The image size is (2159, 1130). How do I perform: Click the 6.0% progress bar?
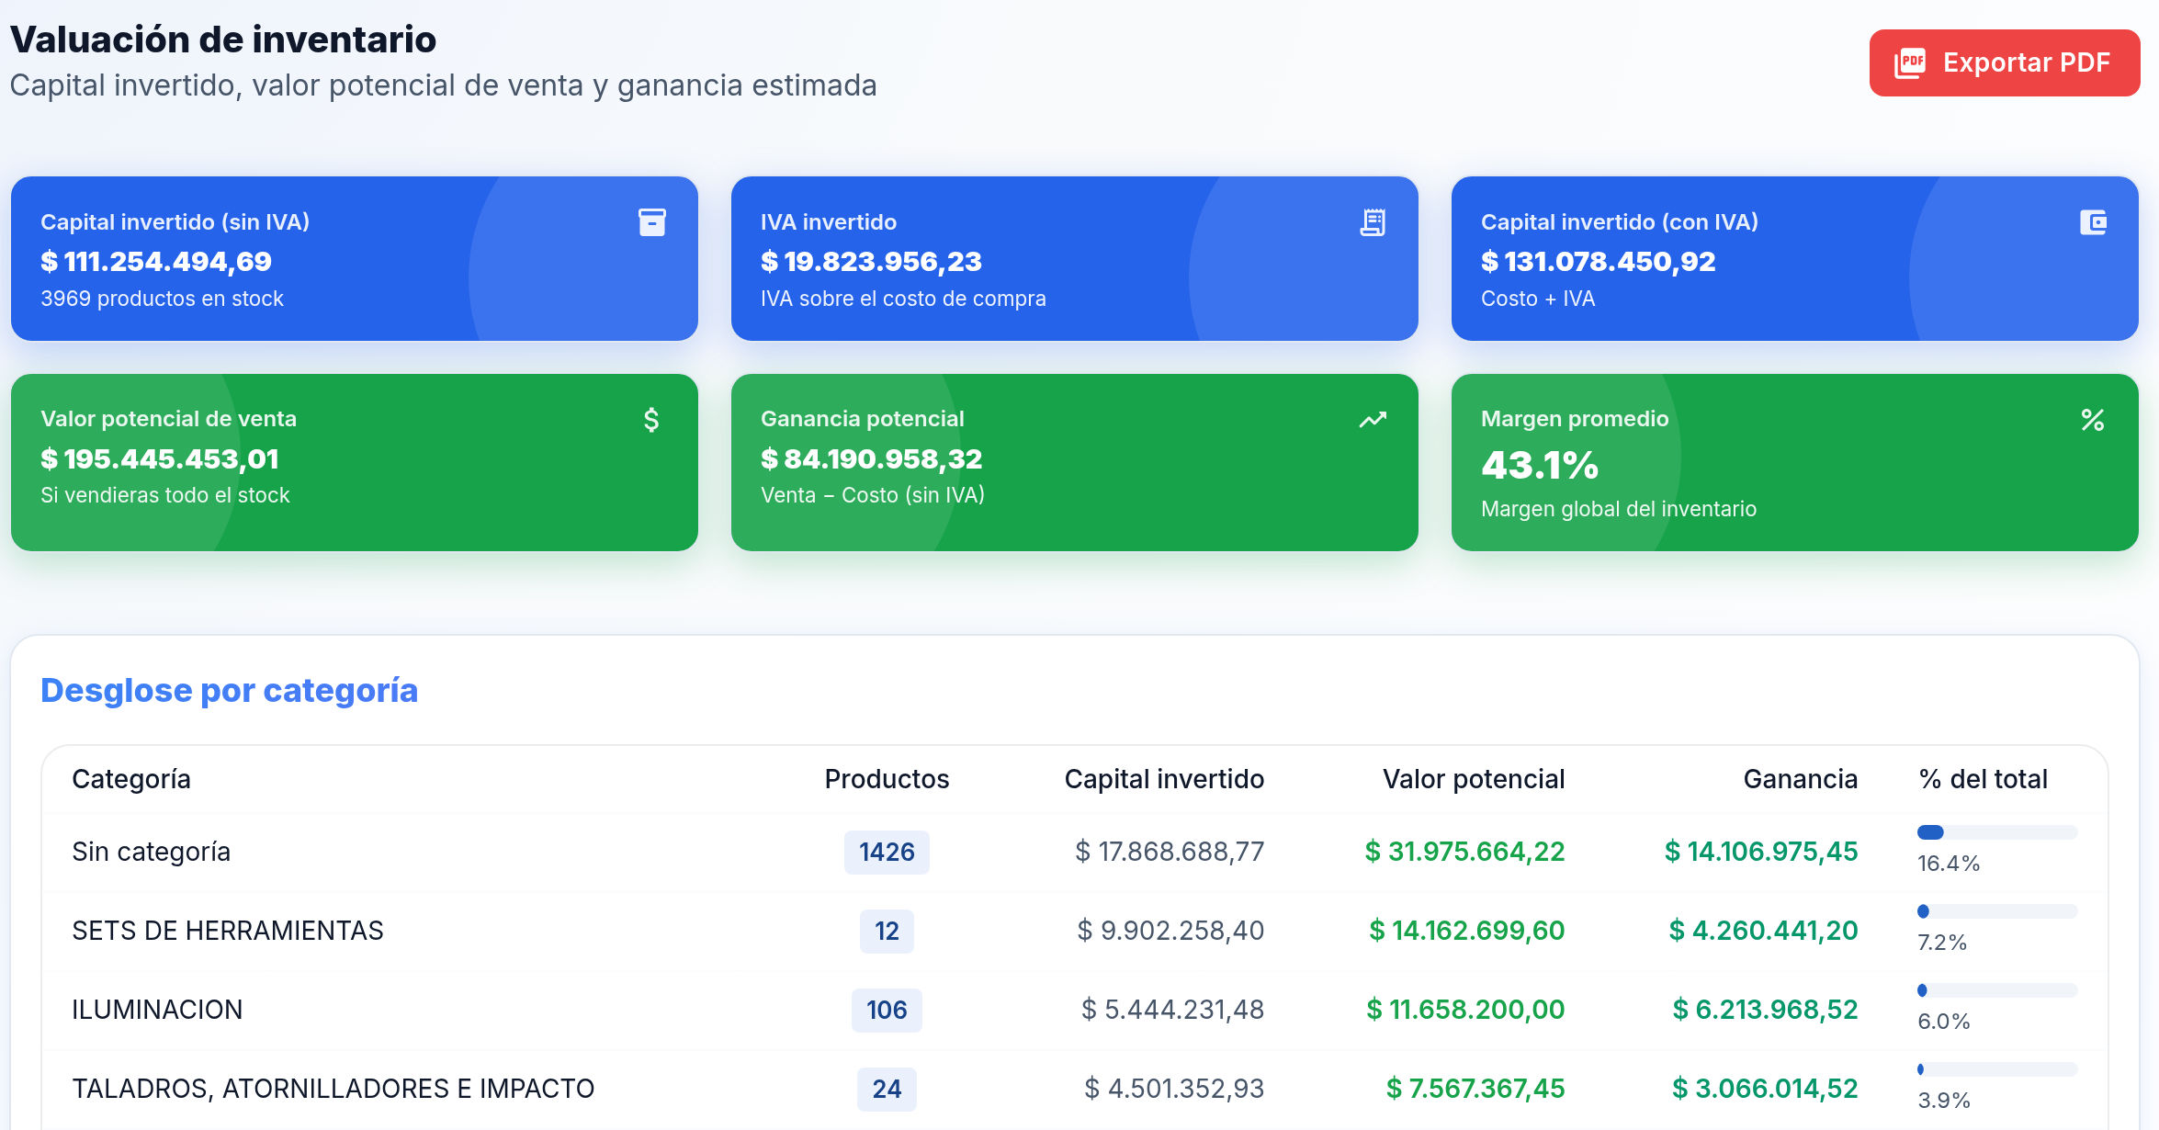tap(1997, 990)
